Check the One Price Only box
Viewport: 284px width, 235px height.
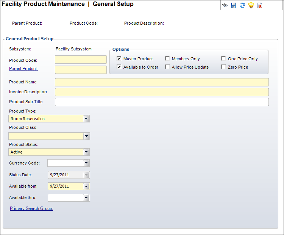click(x=224, y=59)
